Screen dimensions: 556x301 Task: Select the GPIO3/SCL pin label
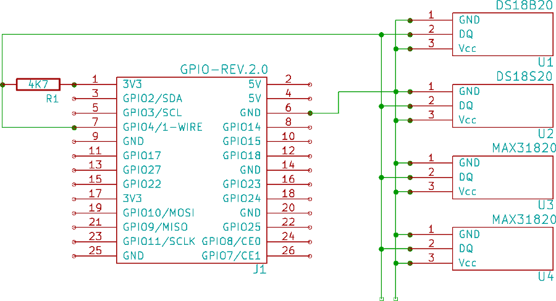tap(152, 113)
